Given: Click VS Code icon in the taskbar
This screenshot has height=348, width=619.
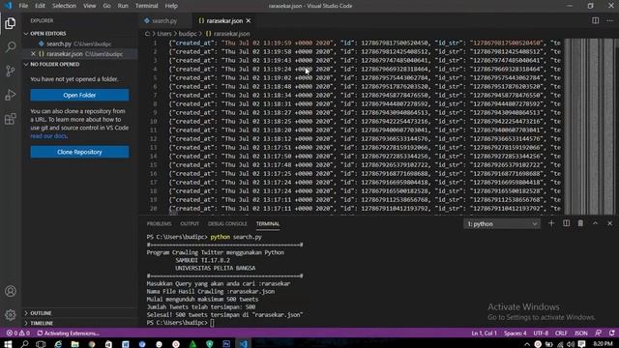Looking at the screenshot, I should click(244, 344).
